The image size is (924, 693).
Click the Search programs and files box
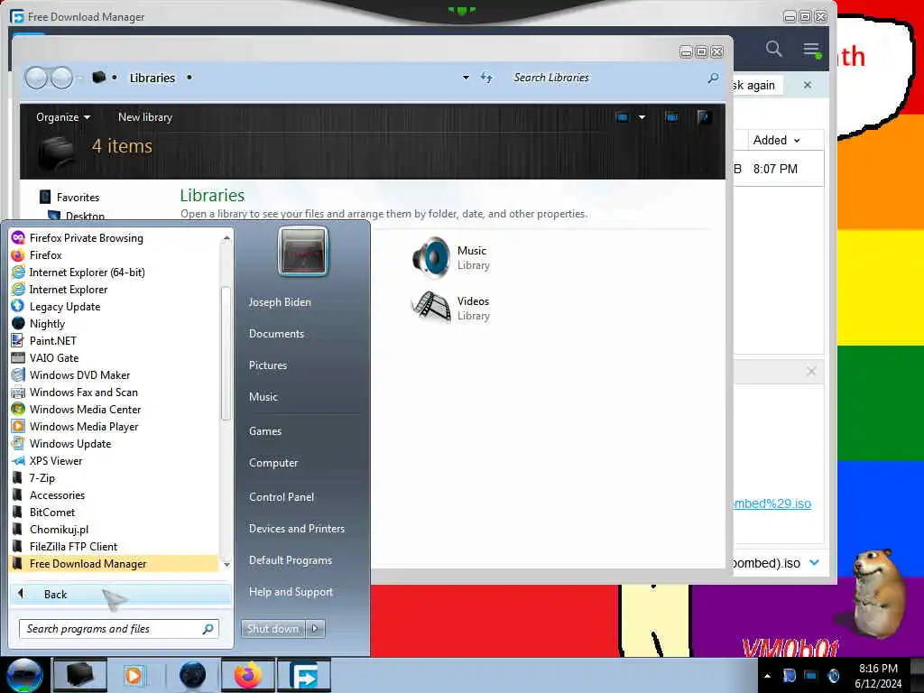(x=119, y=629)
